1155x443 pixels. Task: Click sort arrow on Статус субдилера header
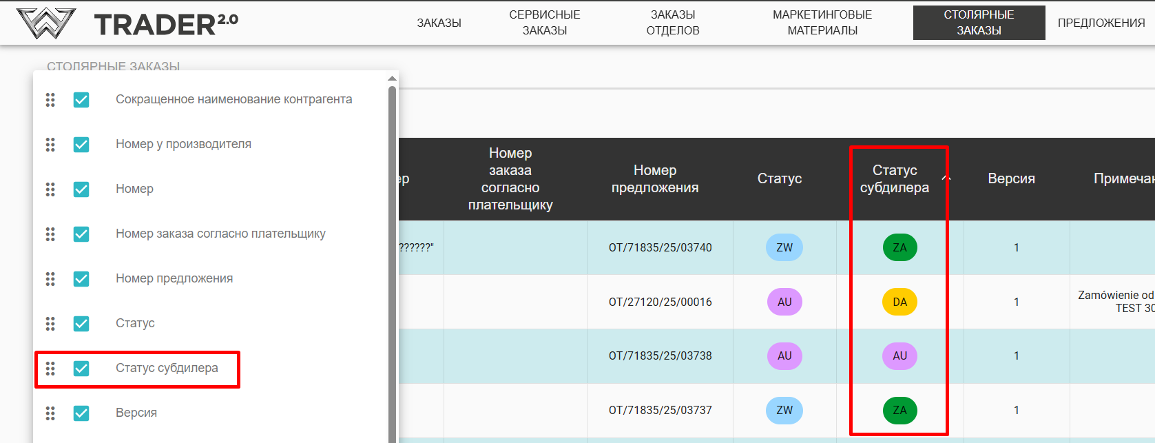[x=946, y=178]
